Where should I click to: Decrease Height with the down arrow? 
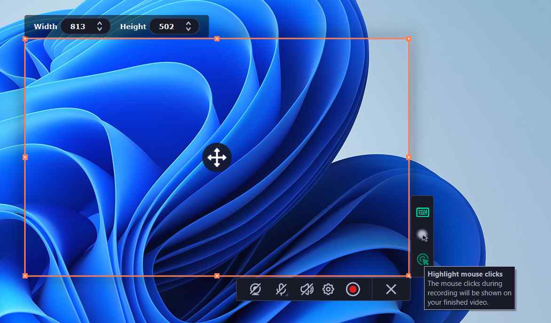(x=189, y=30)
